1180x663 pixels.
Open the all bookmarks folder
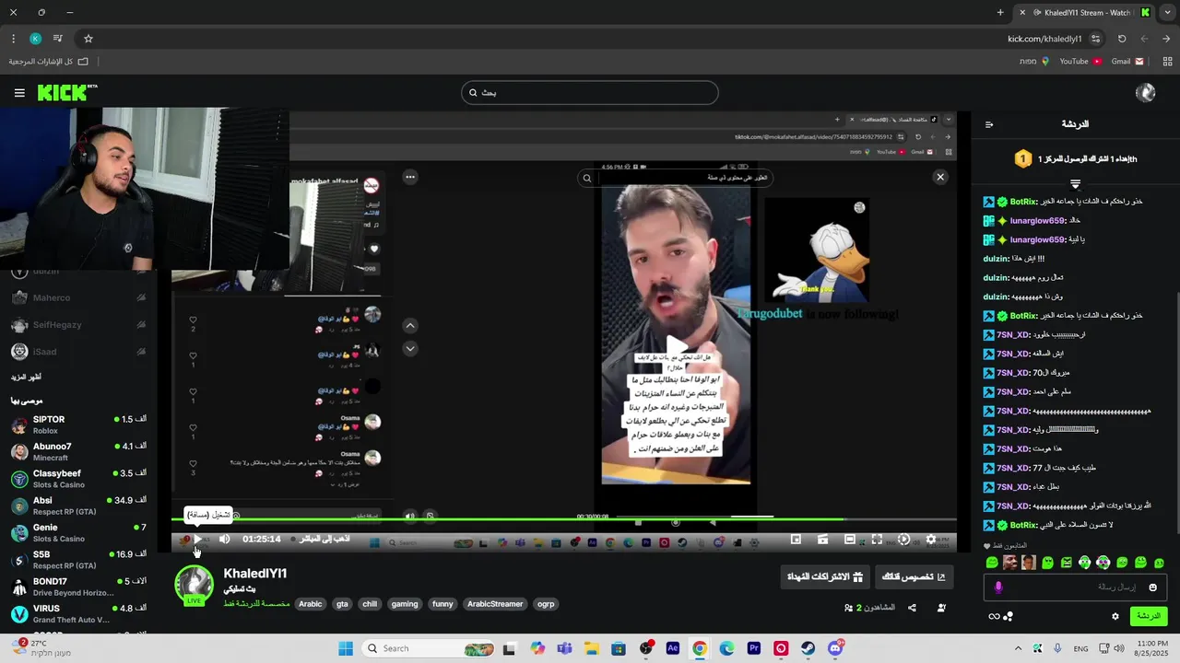(x=49, y=62)
